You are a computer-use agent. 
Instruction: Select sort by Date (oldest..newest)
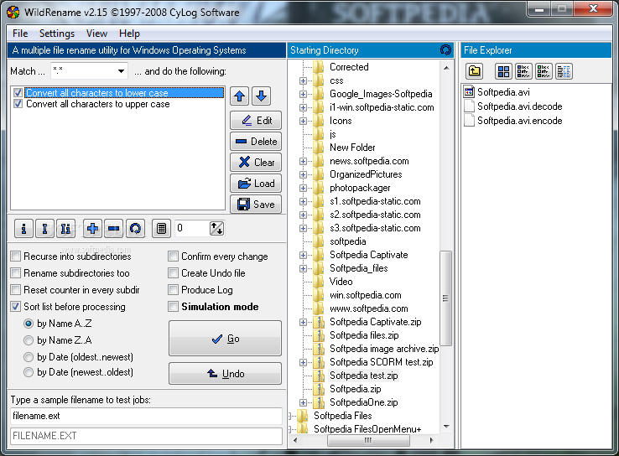[x=29, y=357]
